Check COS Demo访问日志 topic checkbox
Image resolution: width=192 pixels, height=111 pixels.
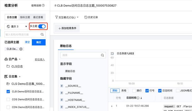pos(8,99)
